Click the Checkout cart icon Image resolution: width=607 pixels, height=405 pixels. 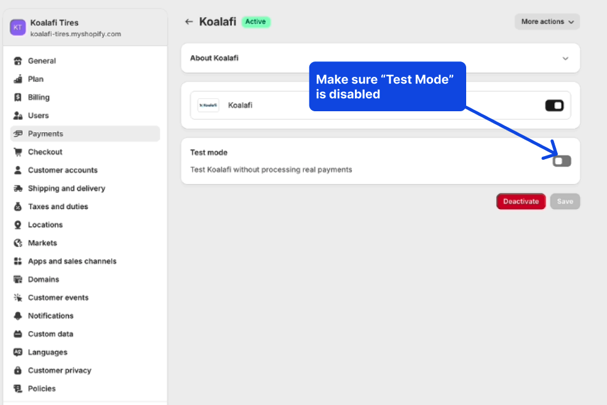click(18, 152)
